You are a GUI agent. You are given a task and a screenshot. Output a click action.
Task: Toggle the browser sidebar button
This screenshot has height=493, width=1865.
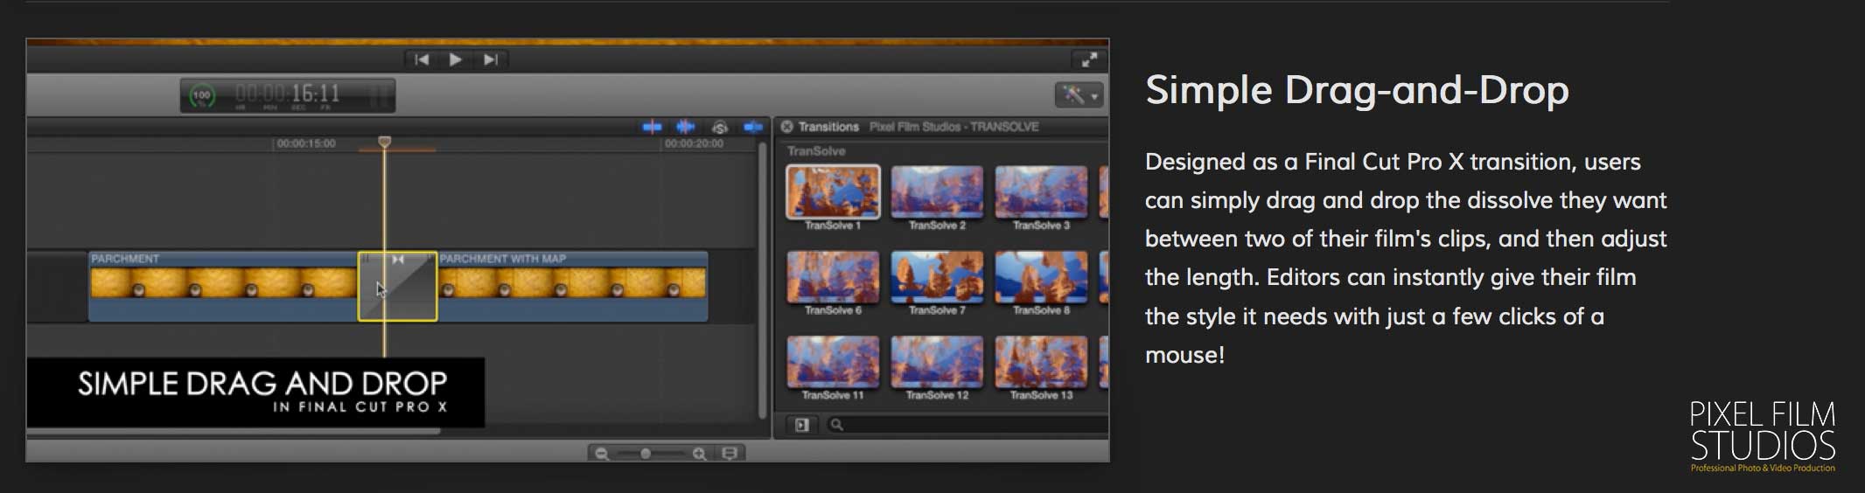802,425
